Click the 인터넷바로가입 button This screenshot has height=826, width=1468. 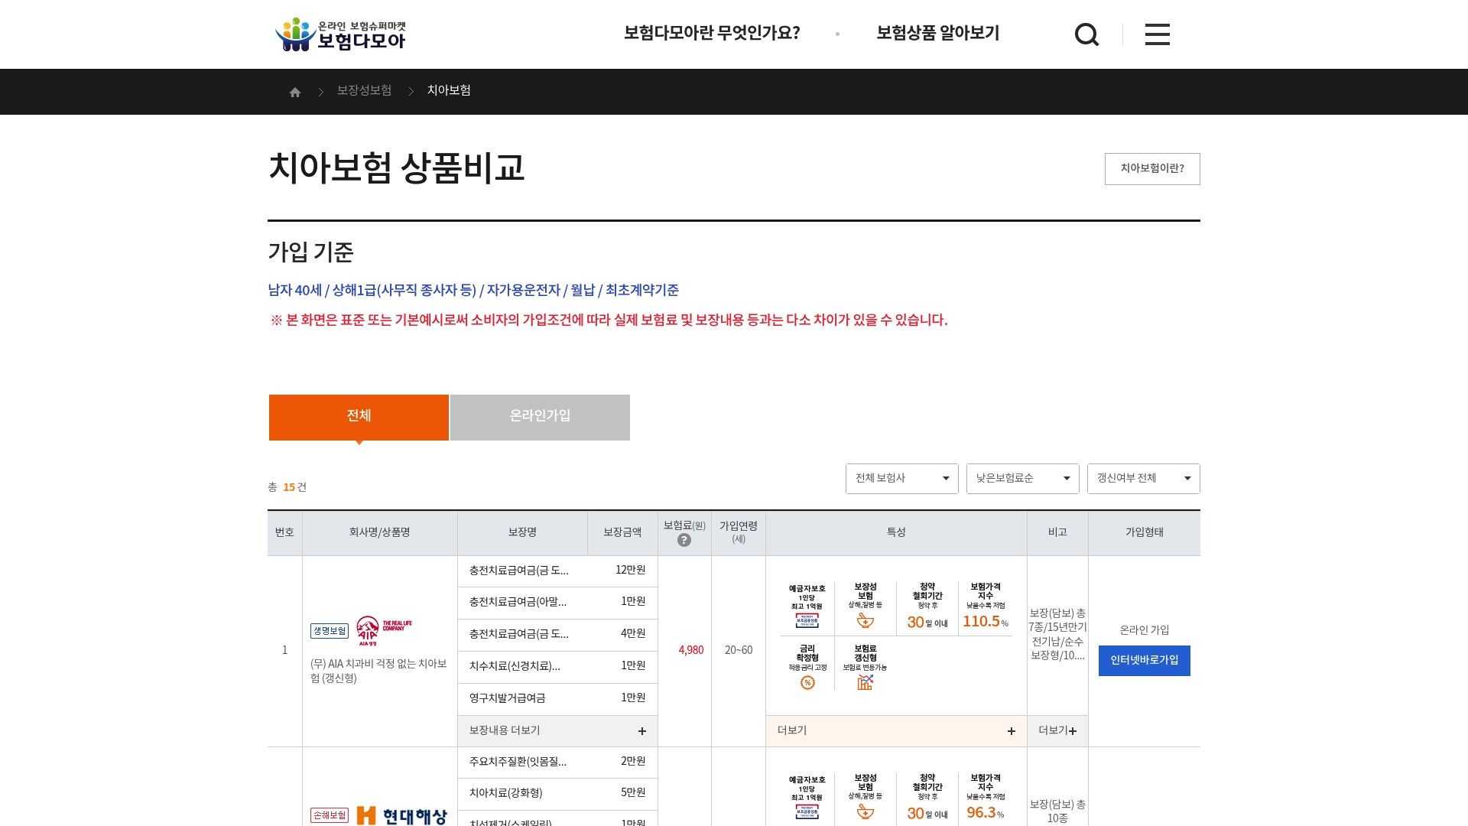tap(1144, 661)
